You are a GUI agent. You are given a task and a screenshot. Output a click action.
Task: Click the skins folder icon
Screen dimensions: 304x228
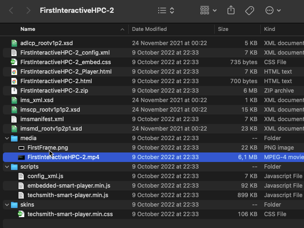tap(14, 205)
